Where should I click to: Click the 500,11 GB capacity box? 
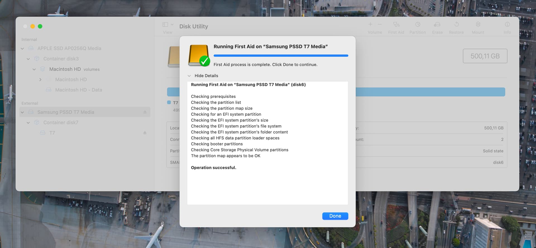485,56
